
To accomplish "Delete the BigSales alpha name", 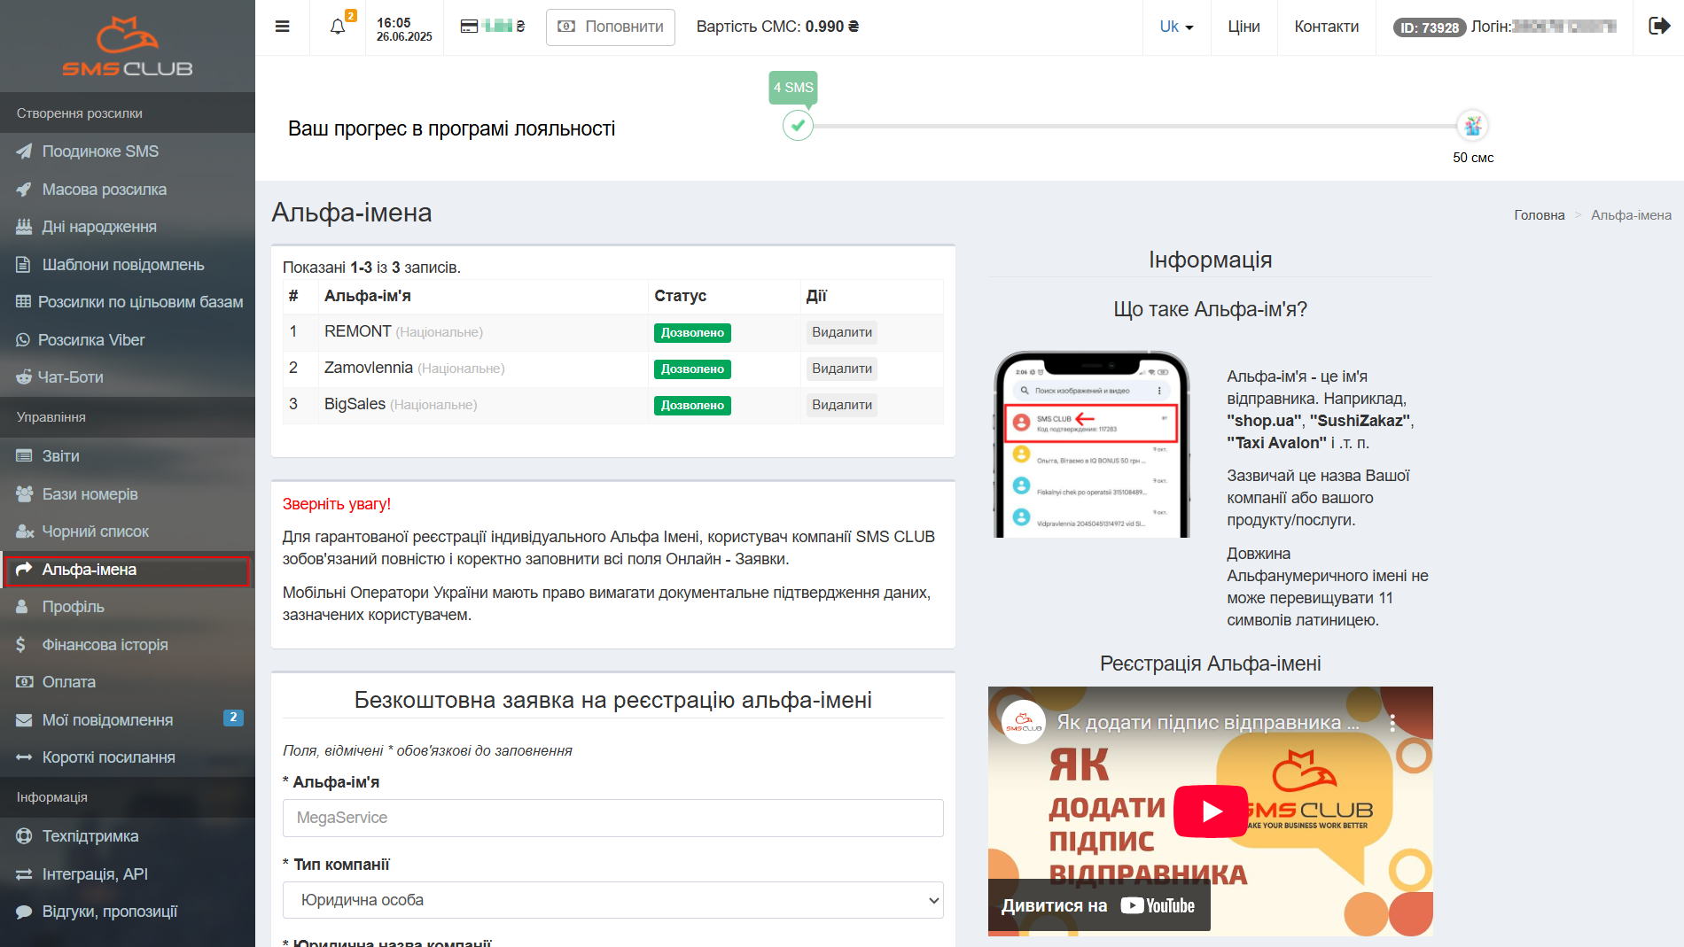I will 842,405.
